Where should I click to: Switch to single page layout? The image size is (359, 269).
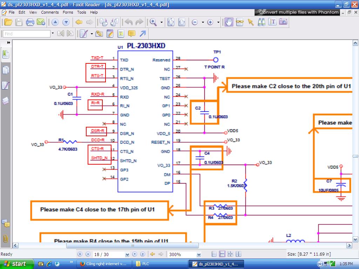[214, 254]
